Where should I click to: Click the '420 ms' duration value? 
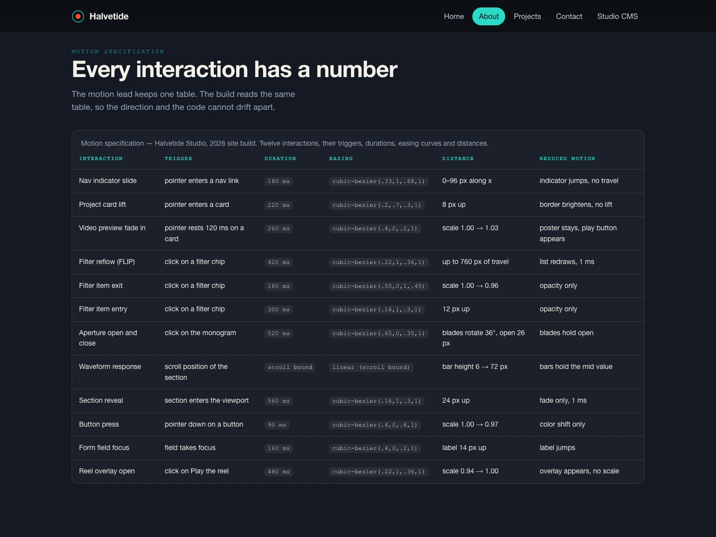[278, 263]
